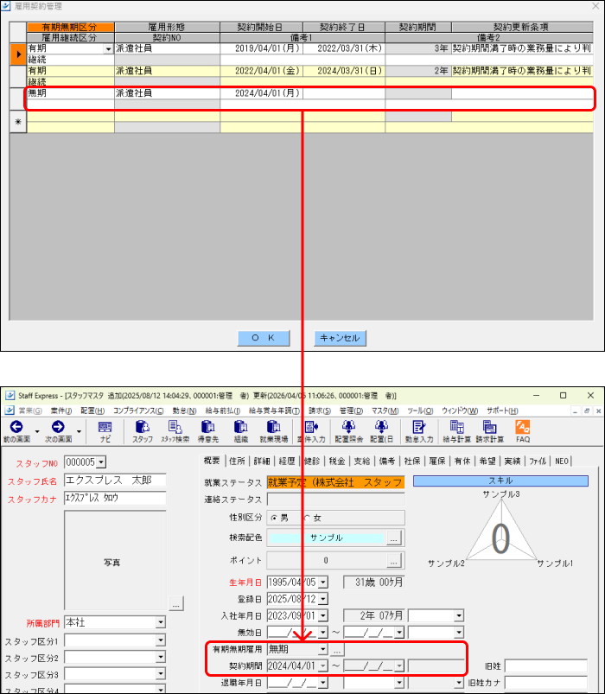605x694 pixels.
Task: Open the 配置照会 toolbar icon
Action: (349, 431)
